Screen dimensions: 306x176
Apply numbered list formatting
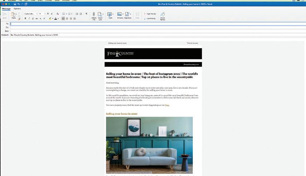(x=69, y=14)
